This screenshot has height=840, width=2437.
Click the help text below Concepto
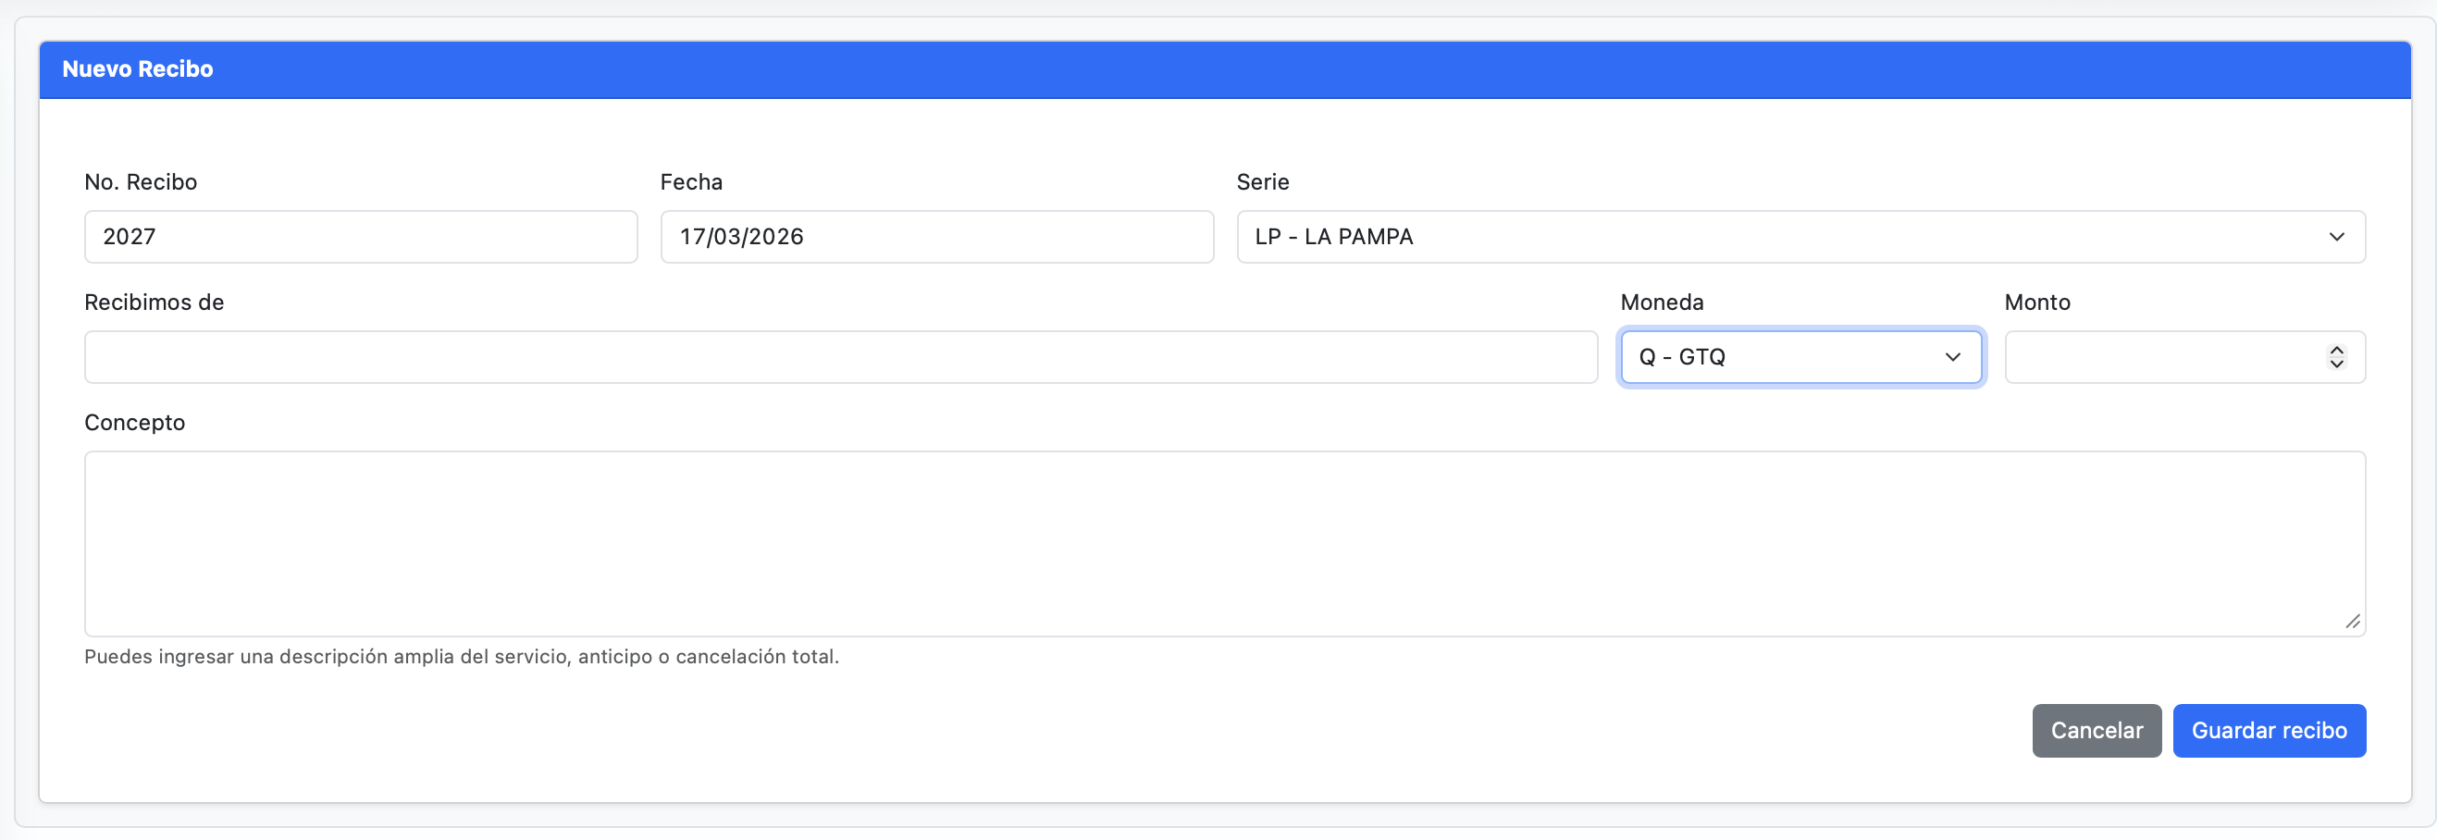[461, 657]
